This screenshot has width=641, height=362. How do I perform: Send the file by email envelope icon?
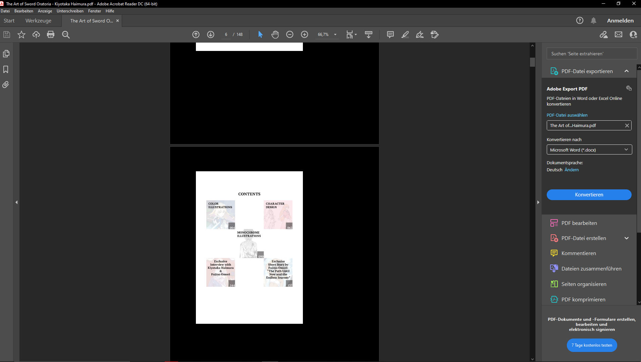click(619, 35)
